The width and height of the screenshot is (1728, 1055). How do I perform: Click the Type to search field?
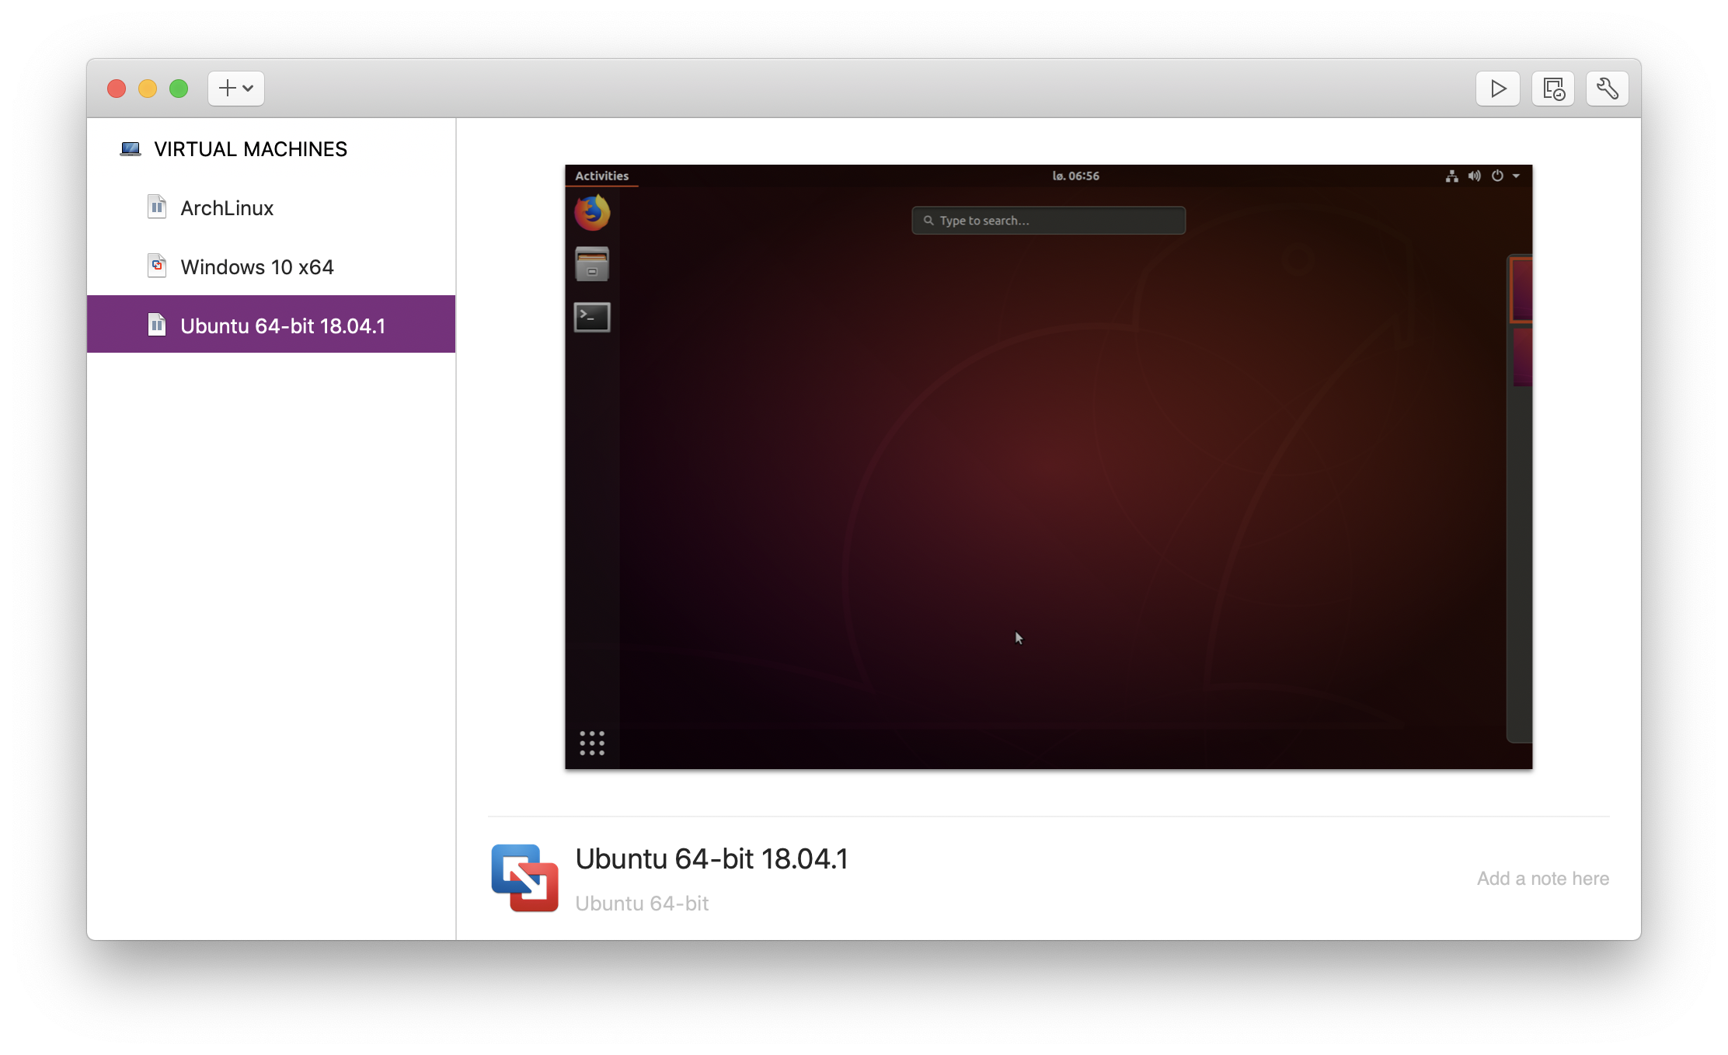(x=1048, y=221)
